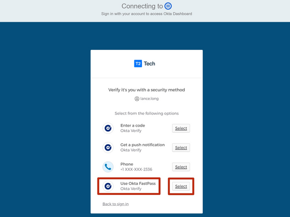Select the Get a push notification option

tap(181, 148)
